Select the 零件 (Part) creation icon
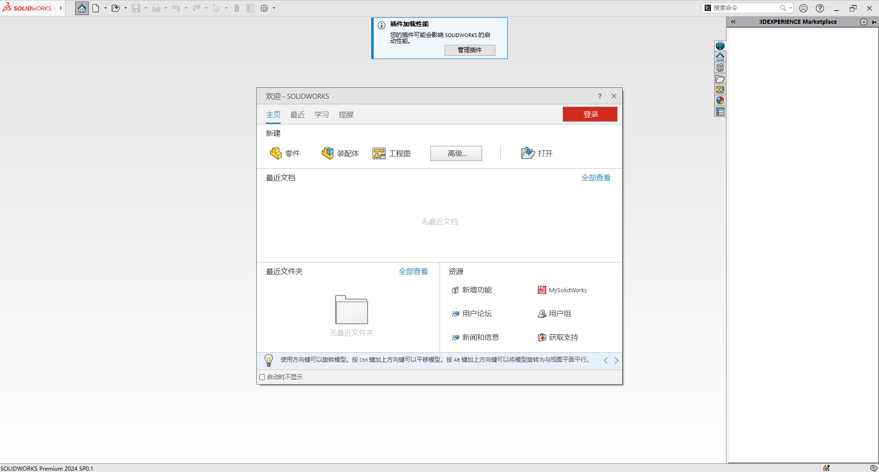879x472 pixels. coord(276,153)
